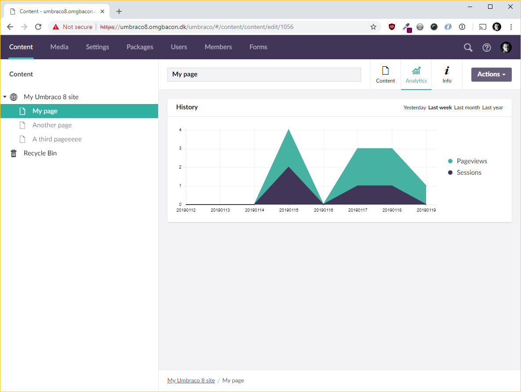Bookmark this page with star icon
Image resolution: width=521 pixels, height=392 pixels.
click(x=373, y=27)
